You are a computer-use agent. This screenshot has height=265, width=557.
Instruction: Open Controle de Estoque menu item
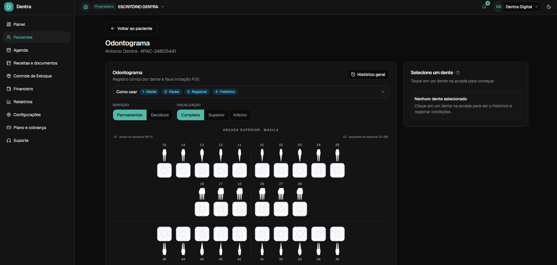pyautogui.click(x=37, y=76)
